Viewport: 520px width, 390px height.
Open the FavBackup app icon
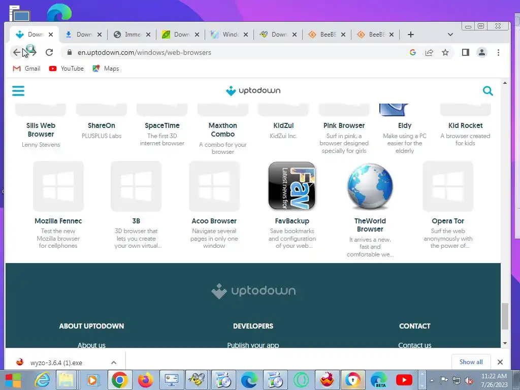coord(292,186)
